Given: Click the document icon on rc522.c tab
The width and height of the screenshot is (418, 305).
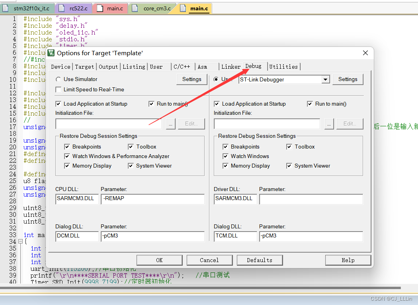Looking at the screenshot, I should click(x=62, y=8).
